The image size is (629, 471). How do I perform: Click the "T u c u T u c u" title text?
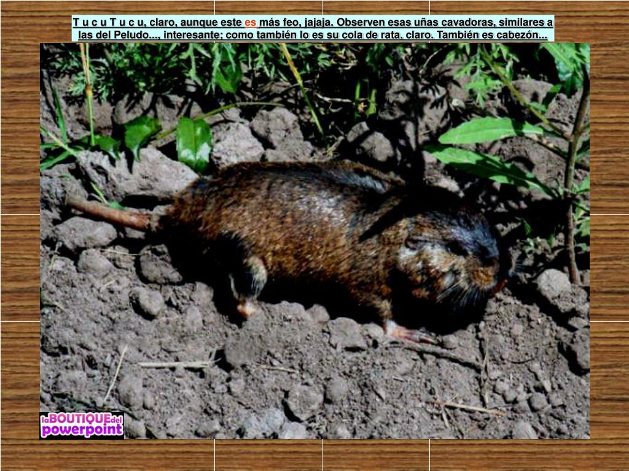(x=108, y=22)
